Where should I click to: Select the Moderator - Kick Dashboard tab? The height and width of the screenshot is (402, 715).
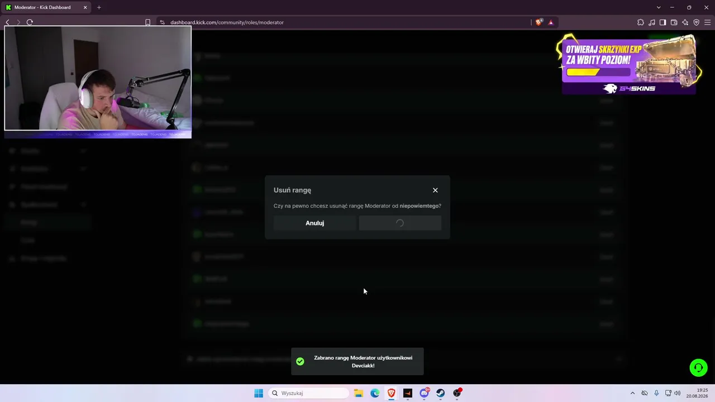[46, 7]
